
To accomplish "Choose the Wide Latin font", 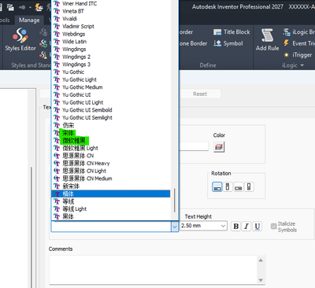I will [x=110, y=42].
